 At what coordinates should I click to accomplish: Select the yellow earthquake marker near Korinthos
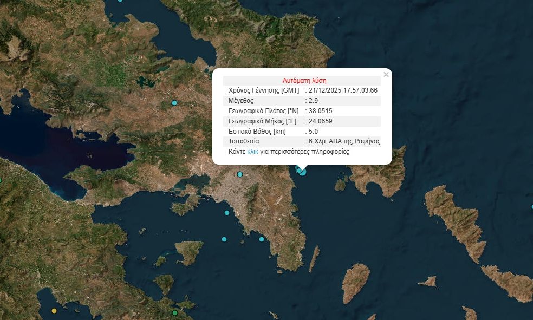(54, 311)
